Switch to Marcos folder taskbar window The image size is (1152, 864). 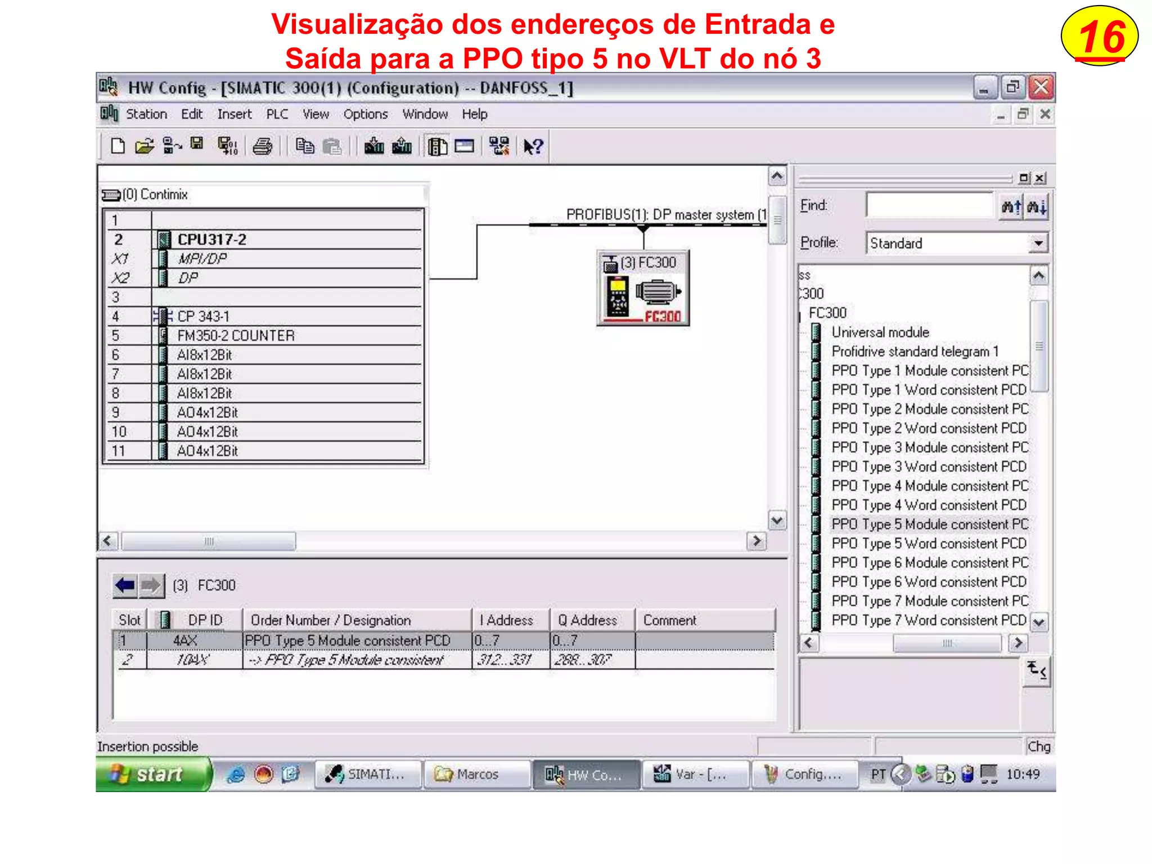[x=477, y=775]
